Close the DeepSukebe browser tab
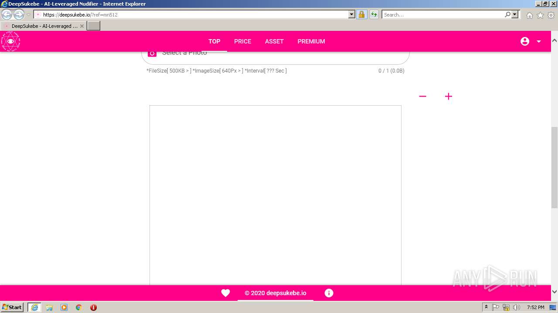 pyautogui.click(x=82, y=26)
